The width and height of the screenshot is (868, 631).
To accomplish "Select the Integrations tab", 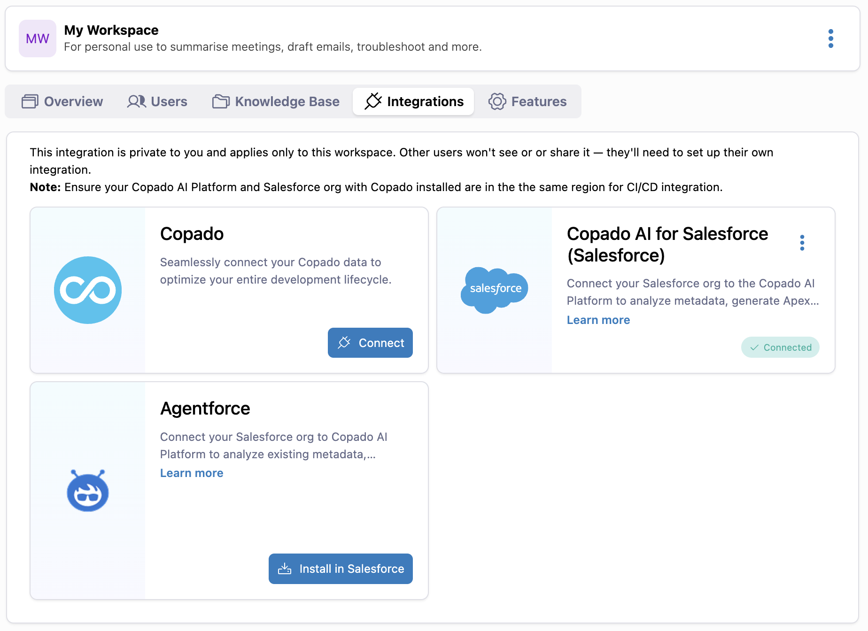I will click(x=414, y=101).
